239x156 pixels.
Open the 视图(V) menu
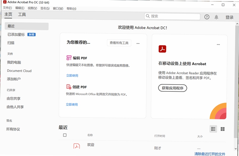tap(32, 8)
